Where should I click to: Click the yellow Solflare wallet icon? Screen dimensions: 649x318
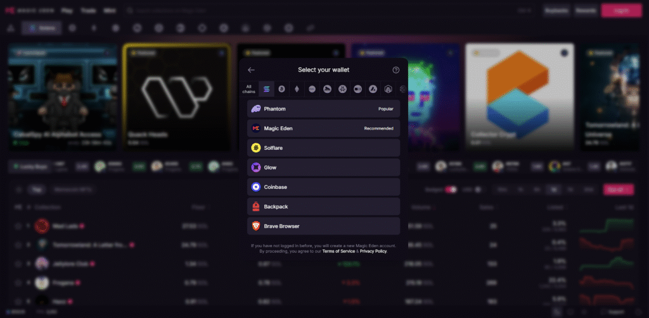click(256, 148)
